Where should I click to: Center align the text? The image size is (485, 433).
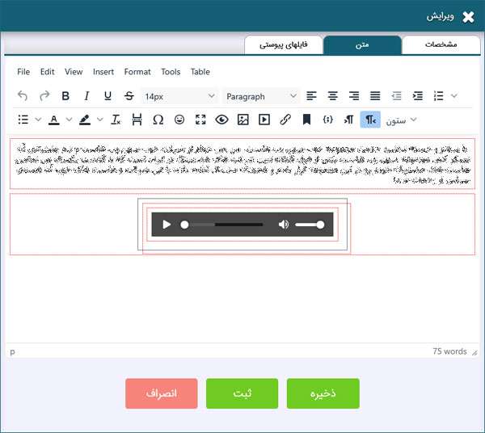tap(333, 96)
